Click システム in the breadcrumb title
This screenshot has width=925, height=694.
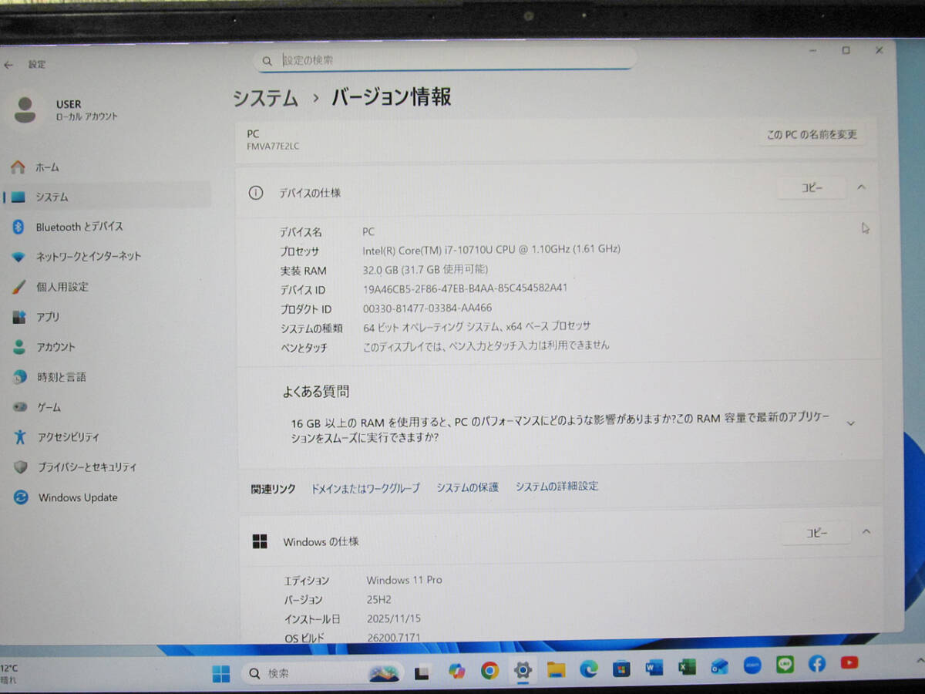click(x=265, y=98)
